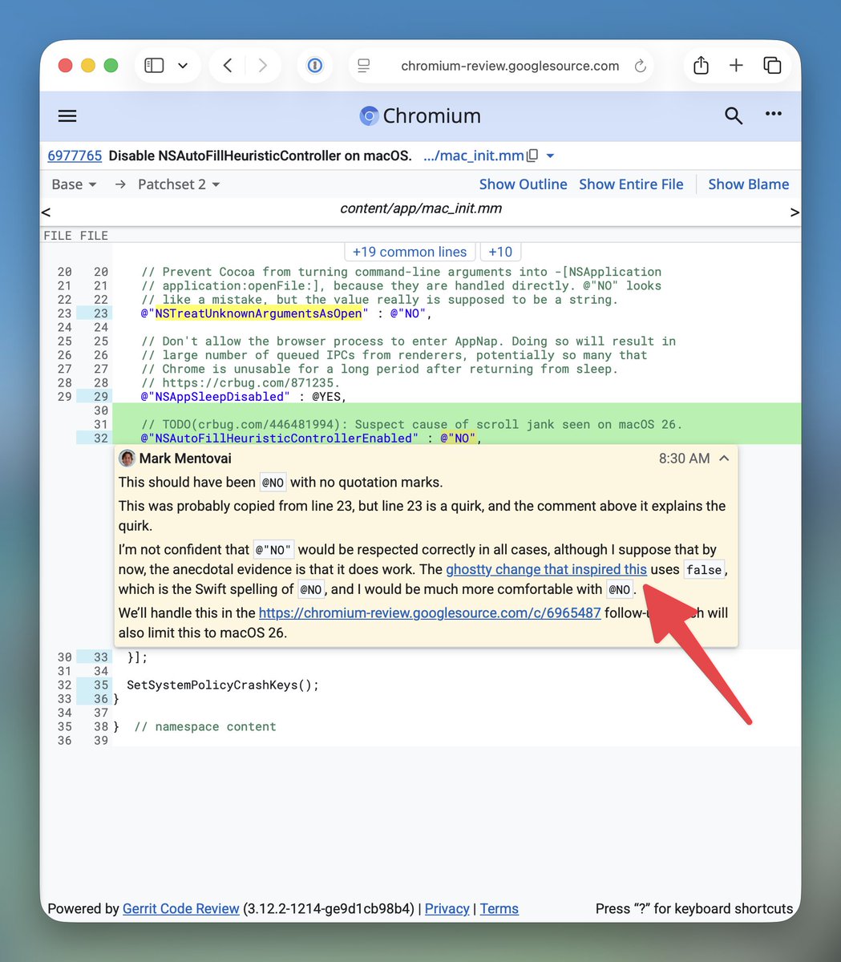The height and width of the screenshot is (962, 841).
Task: Go forward to next page
Action: [x=262, y=66]
